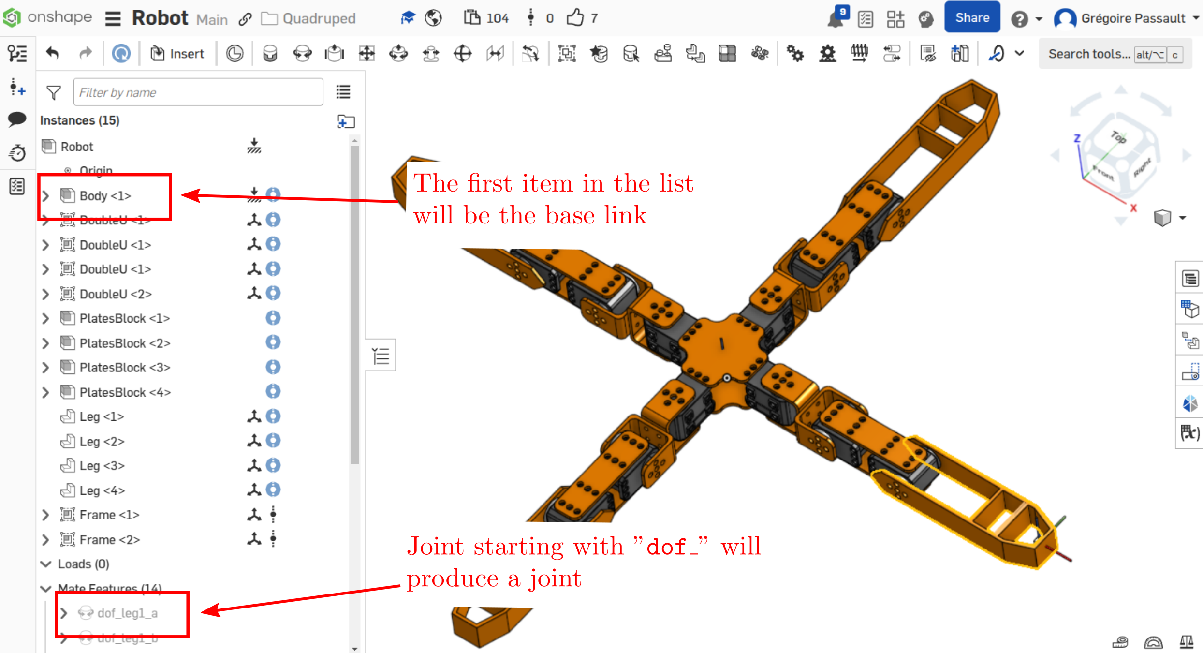Open the Comments speech bubble panel
Screen dimensions: 1203x653
(17, 119)
